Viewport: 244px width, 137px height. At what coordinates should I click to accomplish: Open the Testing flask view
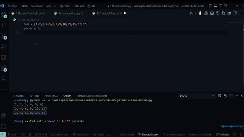pos(3,79)
